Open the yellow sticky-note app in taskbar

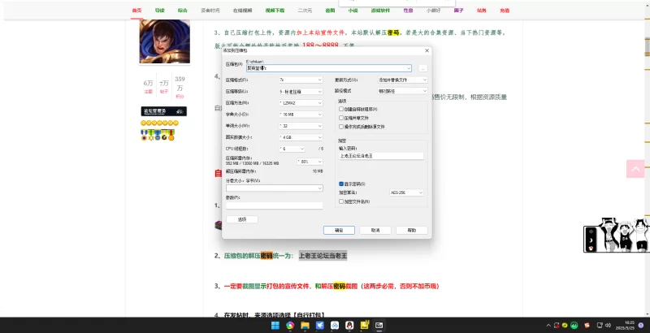(364, 325)
